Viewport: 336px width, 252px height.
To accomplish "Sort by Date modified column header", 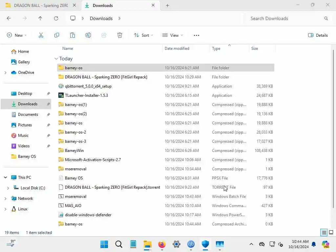I will coord(177,49).
